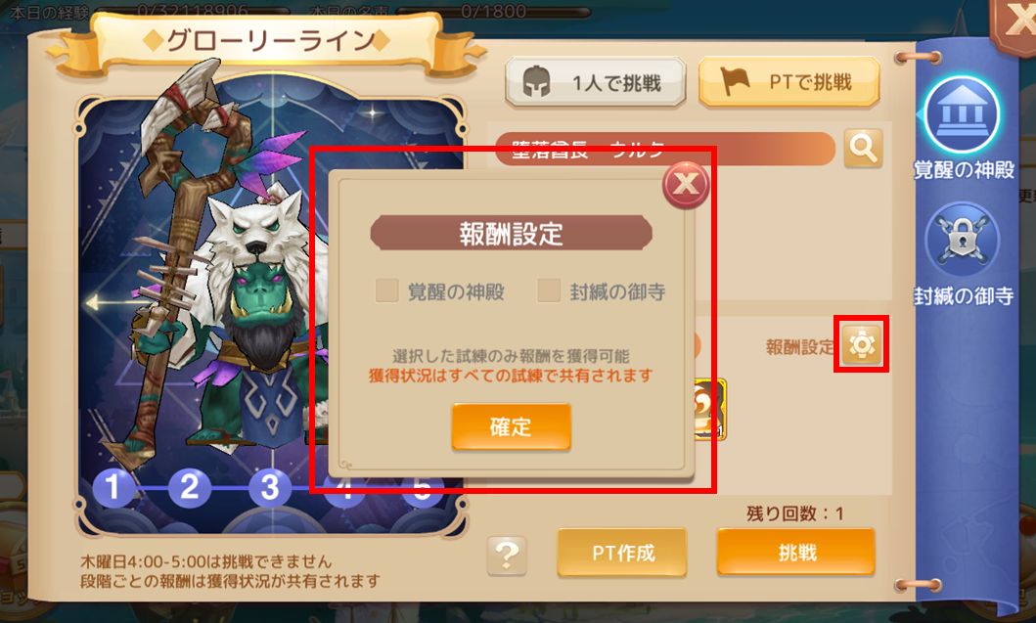Switch to the 1人で挑戦 tab

[x=596, y=82]
